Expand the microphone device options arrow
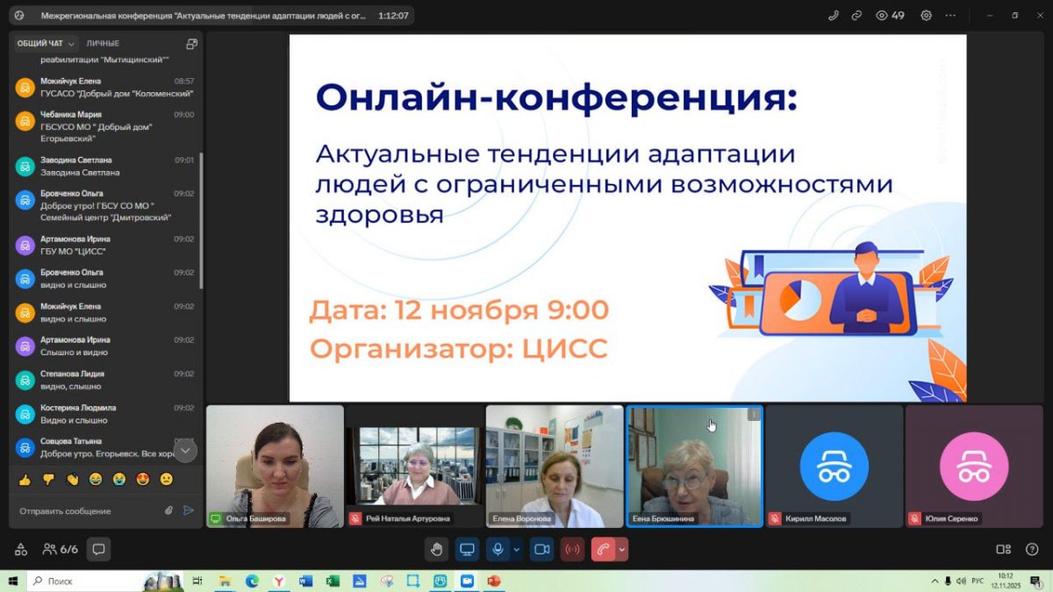 coord(516,550)
